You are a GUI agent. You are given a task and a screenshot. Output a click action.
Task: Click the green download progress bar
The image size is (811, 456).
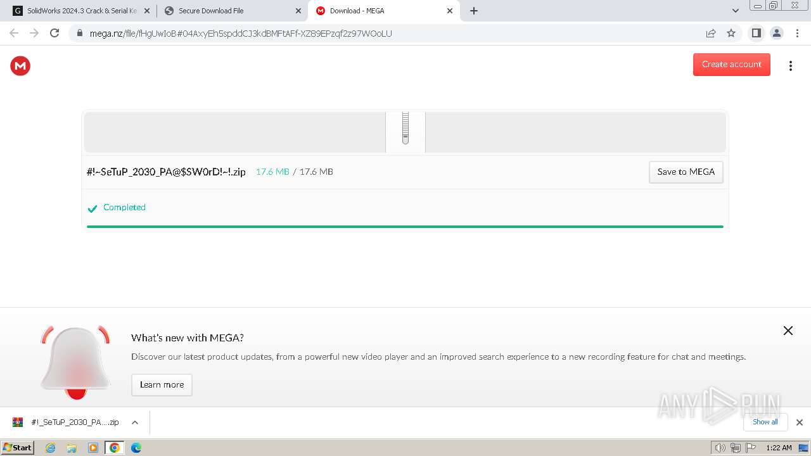[x=405, y=226]
